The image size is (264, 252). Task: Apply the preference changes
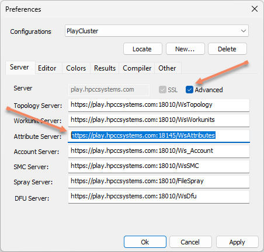click(237, 242)
